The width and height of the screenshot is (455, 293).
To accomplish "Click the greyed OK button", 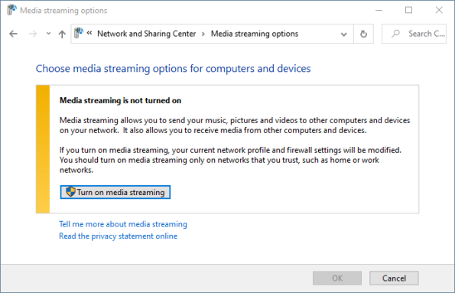I will (x=337, y=278).
